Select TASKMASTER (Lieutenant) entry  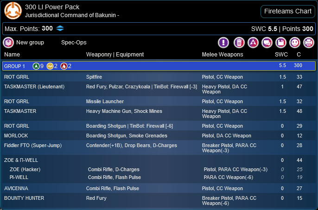pos(159,89)
